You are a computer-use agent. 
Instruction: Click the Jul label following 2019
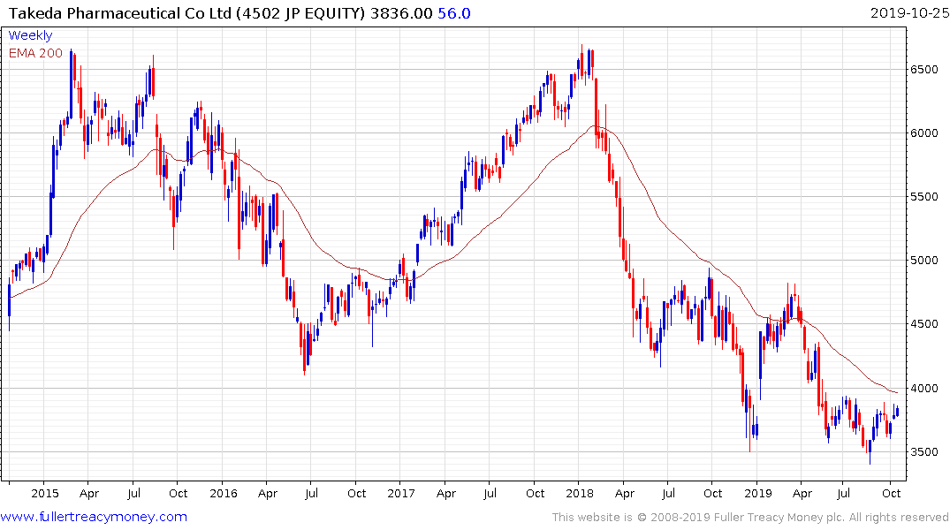coord(843,493)
